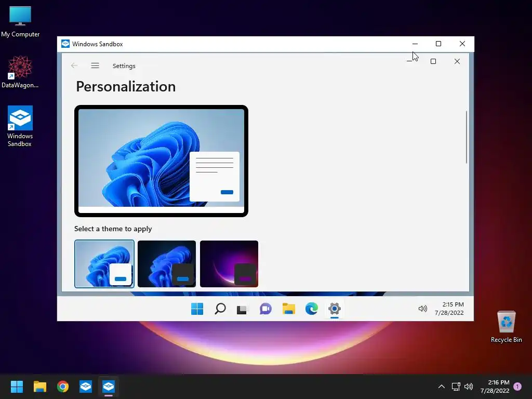Image resolution: width=532 pixels, height=399 pixels.
Task: Click the 'Select a theme to apply' label
Action: point(113,229)
